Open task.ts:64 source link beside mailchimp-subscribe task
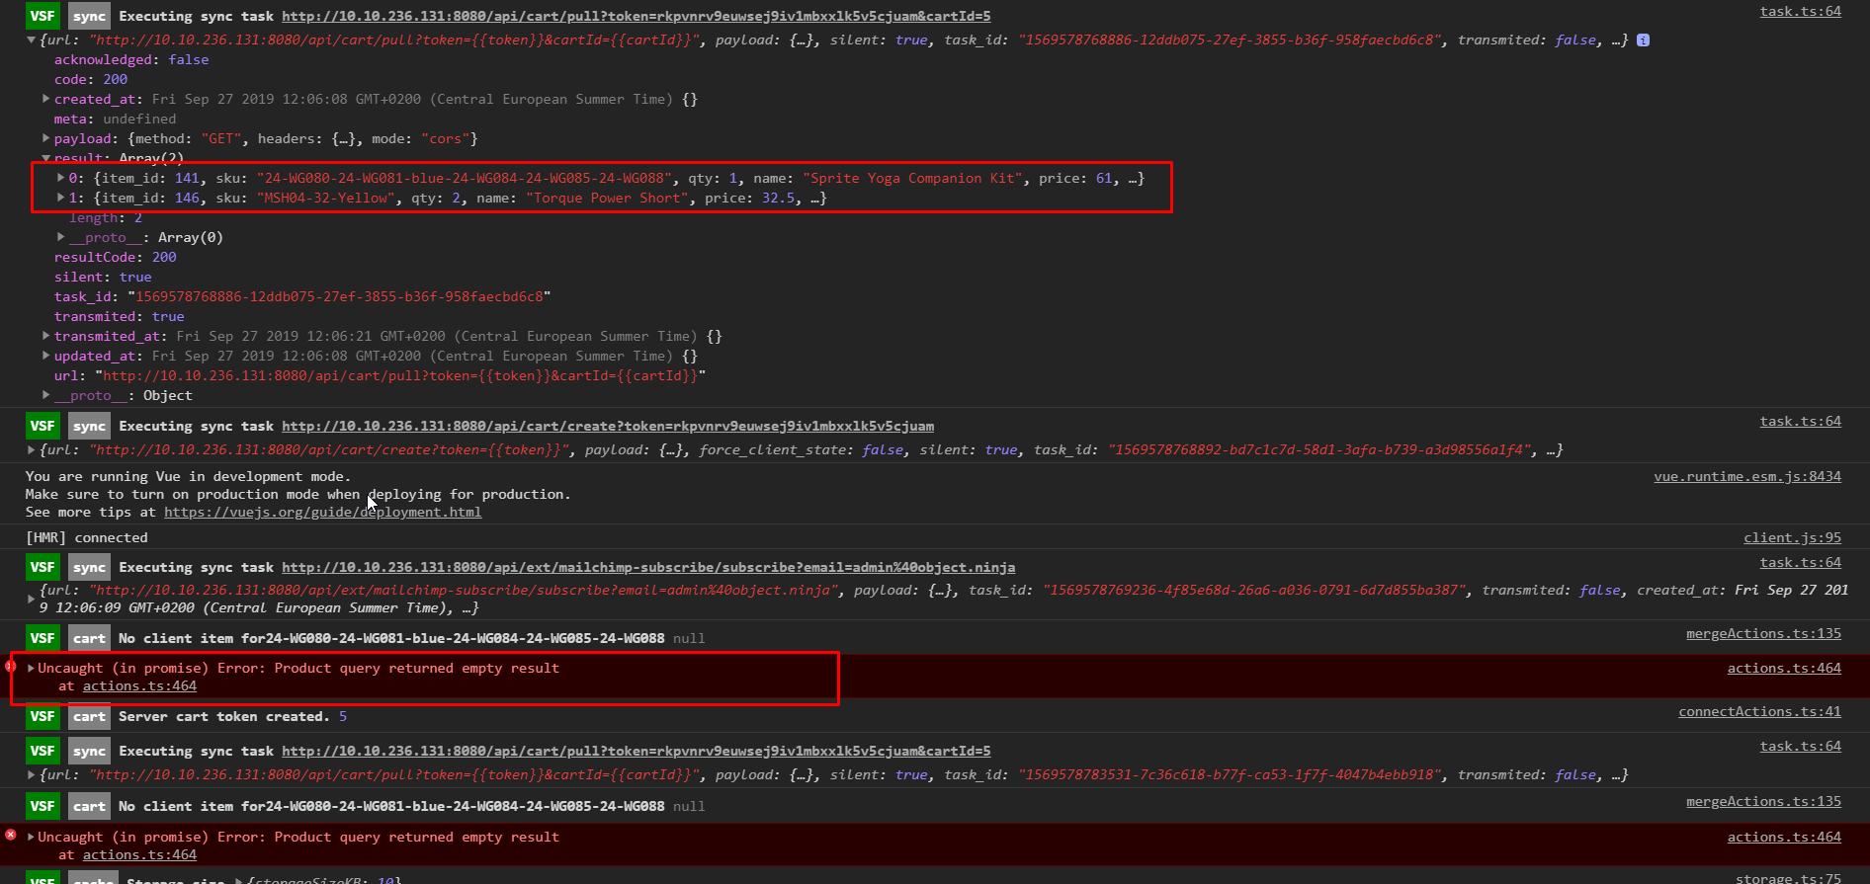The image size is (1870, 884). tap(1800, 562)
